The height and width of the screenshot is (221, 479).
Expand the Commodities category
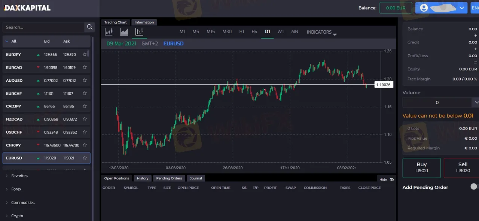[23, 203]
